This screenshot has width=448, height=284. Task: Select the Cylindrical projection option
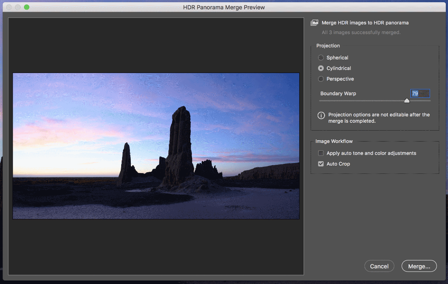[321, 68]
